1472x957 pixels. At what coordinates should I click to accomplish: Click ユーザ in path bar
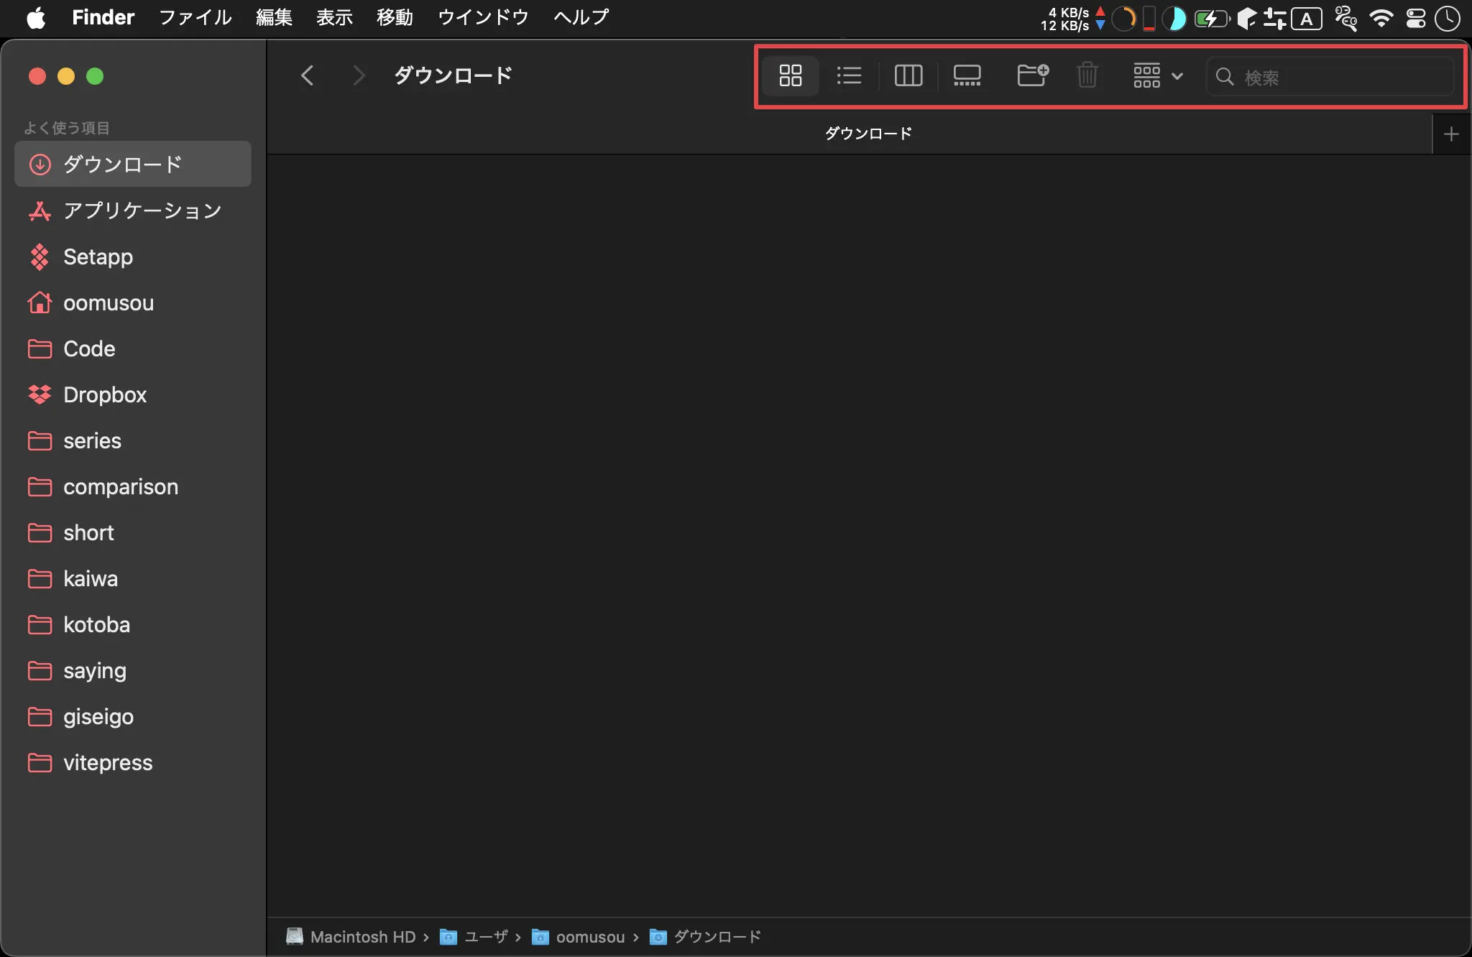[x=474, y=937]
